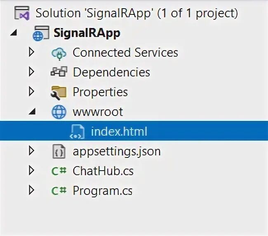This screenshot has width=268, height=236.
Task: Select the index.html file name
Action: (119, 132)
